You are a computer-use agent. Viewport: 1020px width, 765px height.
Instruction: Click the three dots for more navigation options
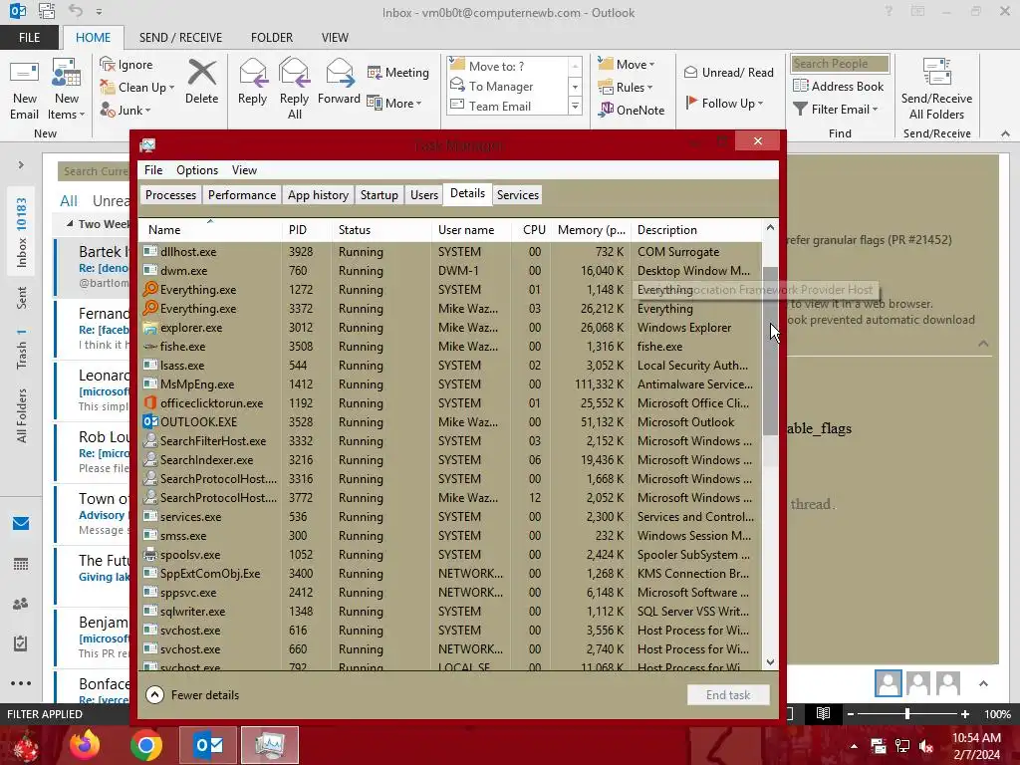[21, 683]
